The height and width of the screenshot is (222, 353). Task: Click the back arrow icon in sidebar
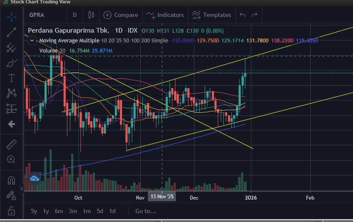coord(11,124)
